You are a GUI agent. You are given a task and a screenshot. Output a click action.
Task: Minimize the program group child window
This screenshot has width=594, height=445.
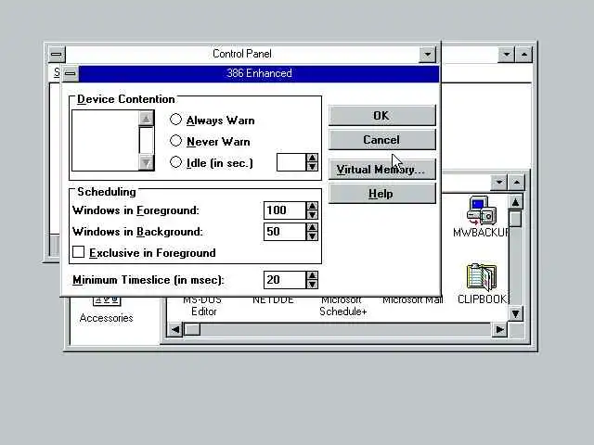tap(499, 183)
